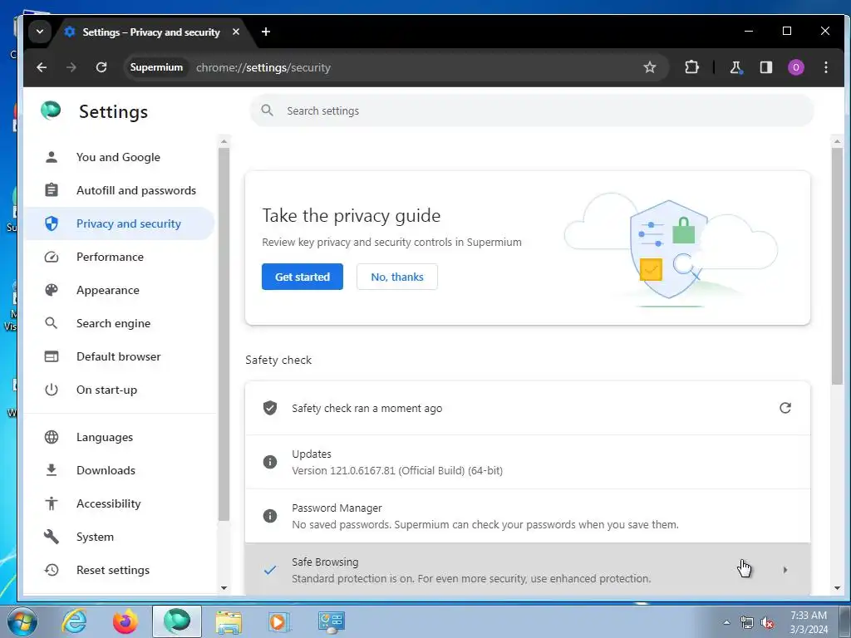This screenshot has width=851, height=638.
Task: Select Privacy and security in sidebar
Action: [x=118, y=223]
